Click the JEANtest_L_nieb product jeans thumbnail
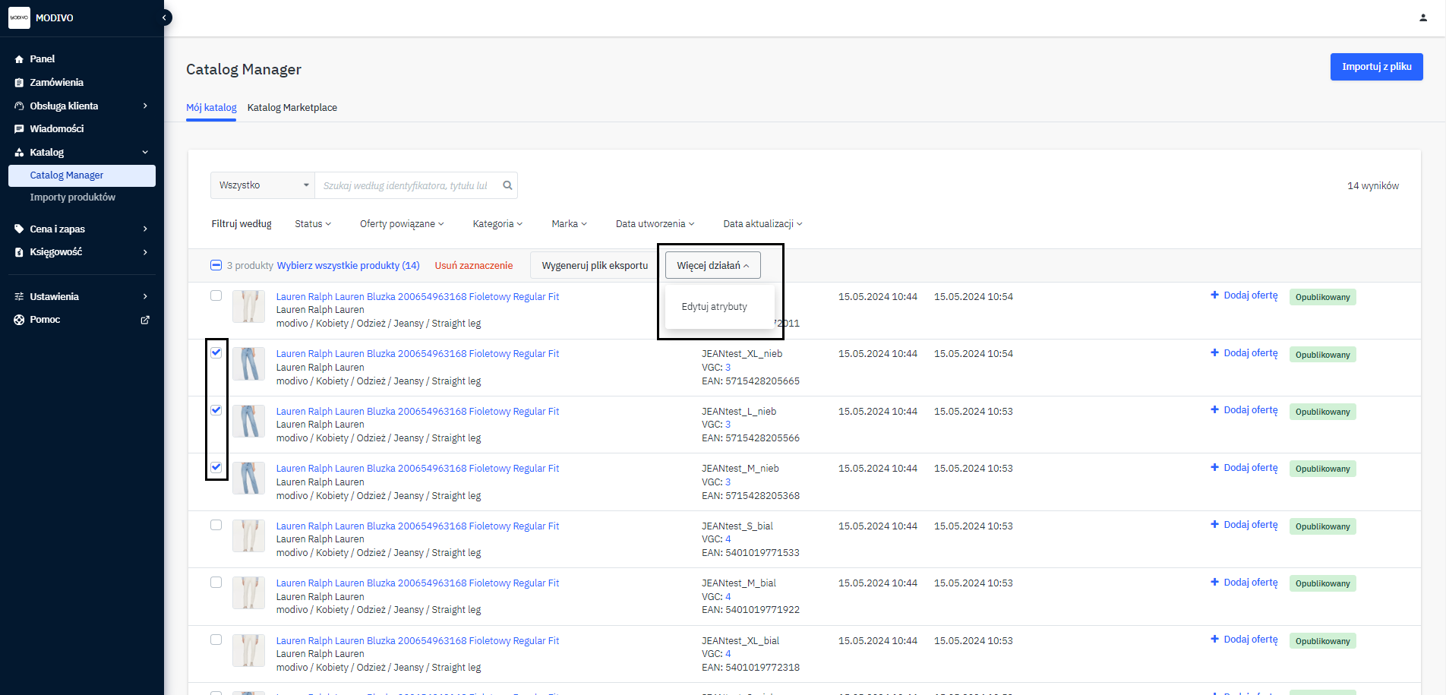1446x695 pixels. [248, 421]
